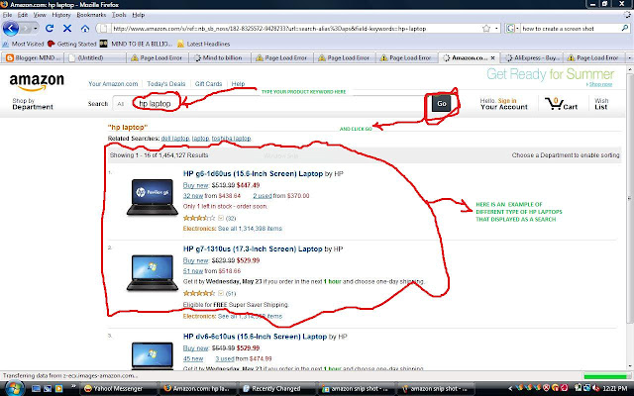This screenshot has width=634, height=396.
Task: Open the Gift Cards link
Action: point(208,83)
